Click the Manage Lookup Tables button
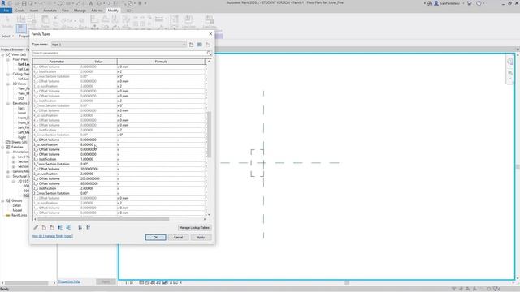The width and height of the screenshot is (520, 292). click(194, 228)
